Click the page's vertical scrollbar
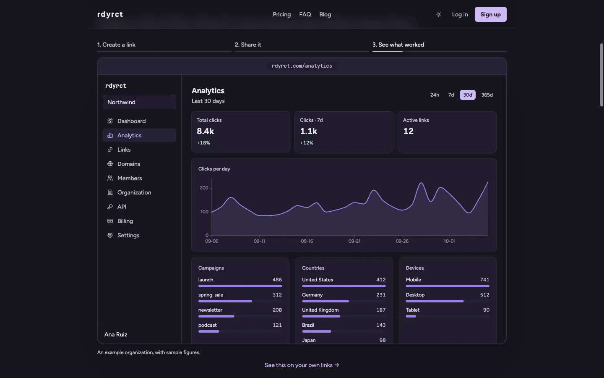The width and height of the screenshot is (604, 378). coord(601,75)
